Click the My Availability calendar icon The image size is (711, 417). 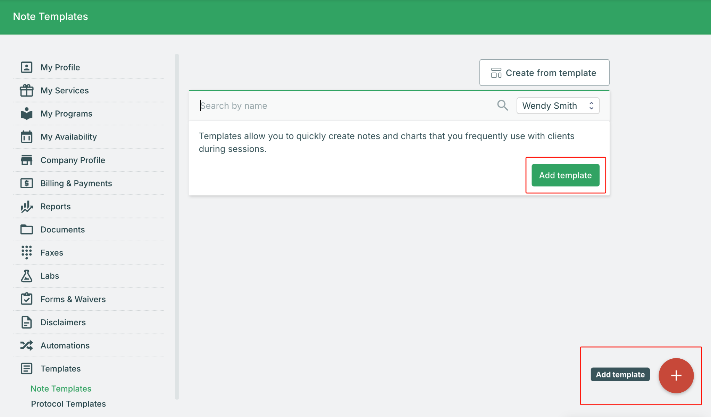pyautogui.click(x=27, y=137)
